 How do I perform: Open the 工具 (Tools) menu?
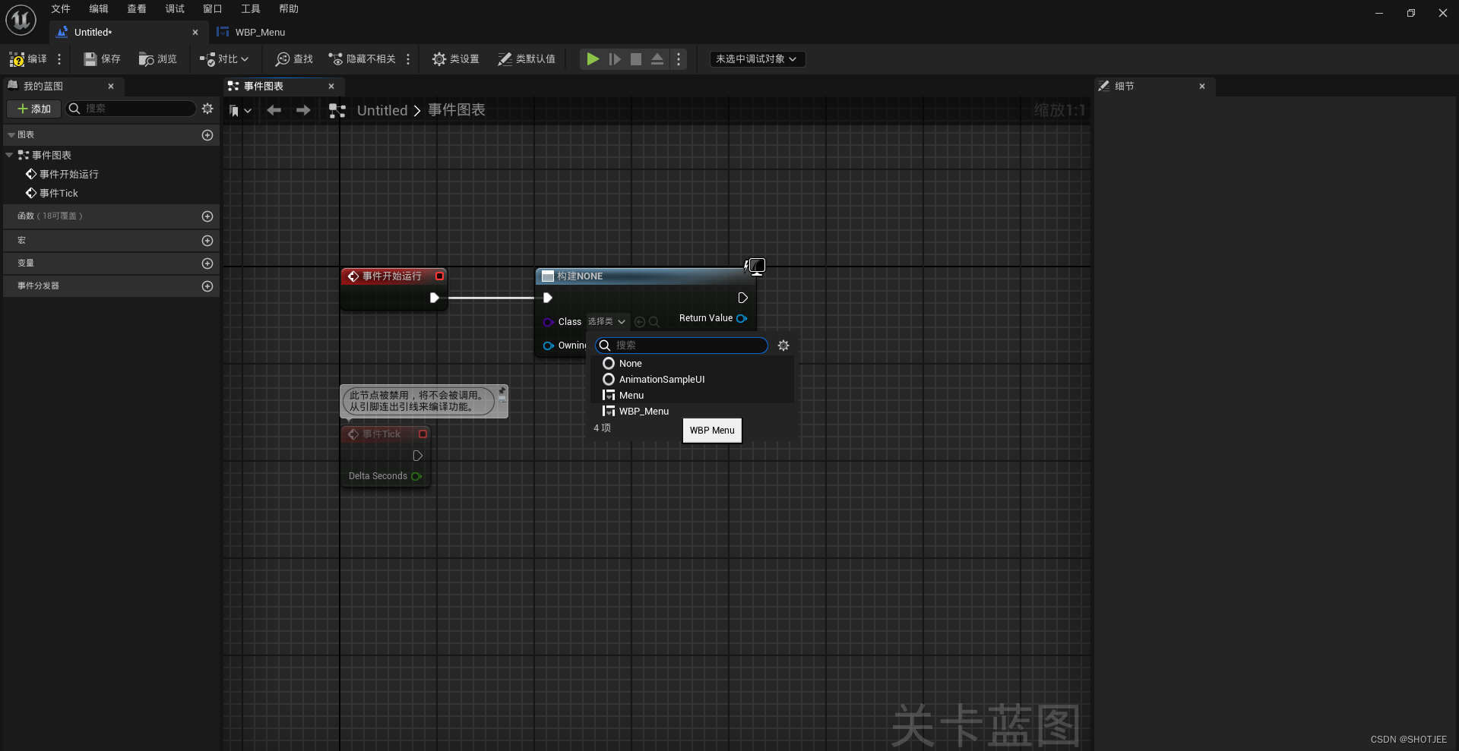250,8
